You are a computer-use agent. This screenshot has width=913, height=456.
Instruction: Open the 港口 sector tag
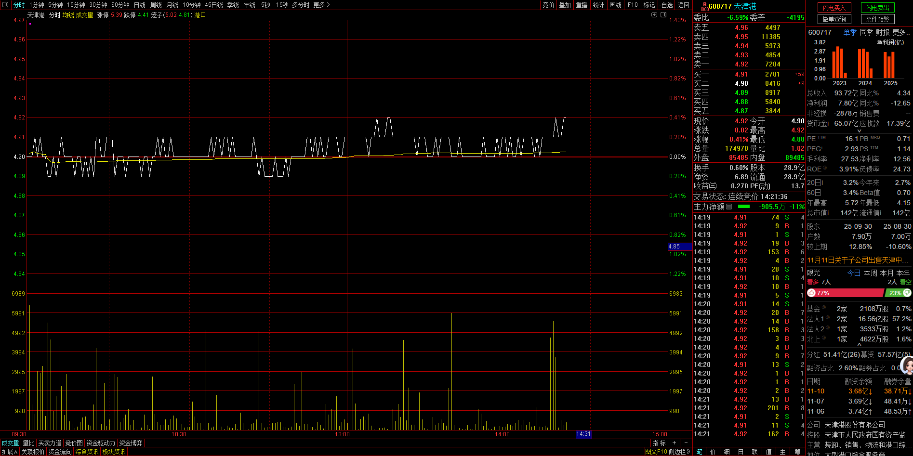tap(200, 15)
